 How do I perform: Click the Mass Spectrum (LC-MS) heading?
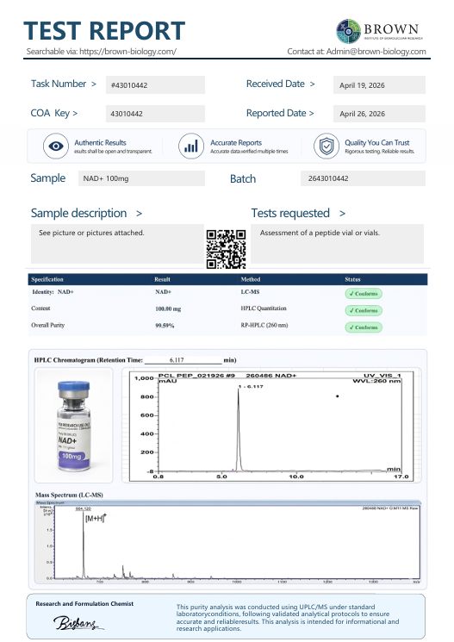[x=69, y=495]
